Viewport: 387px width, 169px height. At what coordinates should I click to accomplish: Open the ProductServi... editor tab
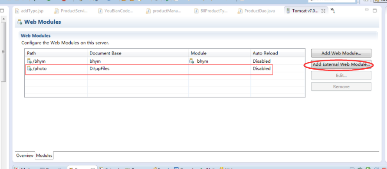pos(71,11)
